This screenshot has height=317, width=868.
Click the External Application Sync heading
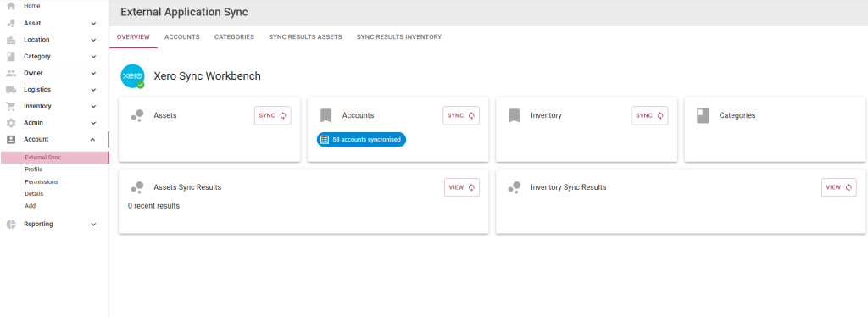[x=184, y=12]
